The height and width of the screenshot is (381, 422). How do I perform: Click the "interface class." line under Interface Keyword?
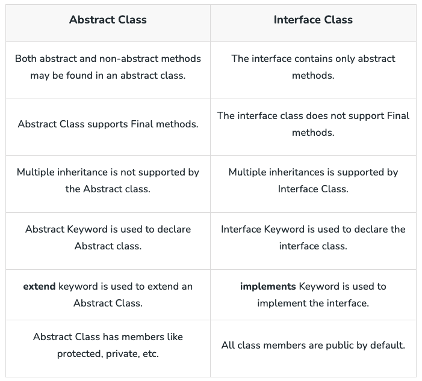(x=313, y=246)
